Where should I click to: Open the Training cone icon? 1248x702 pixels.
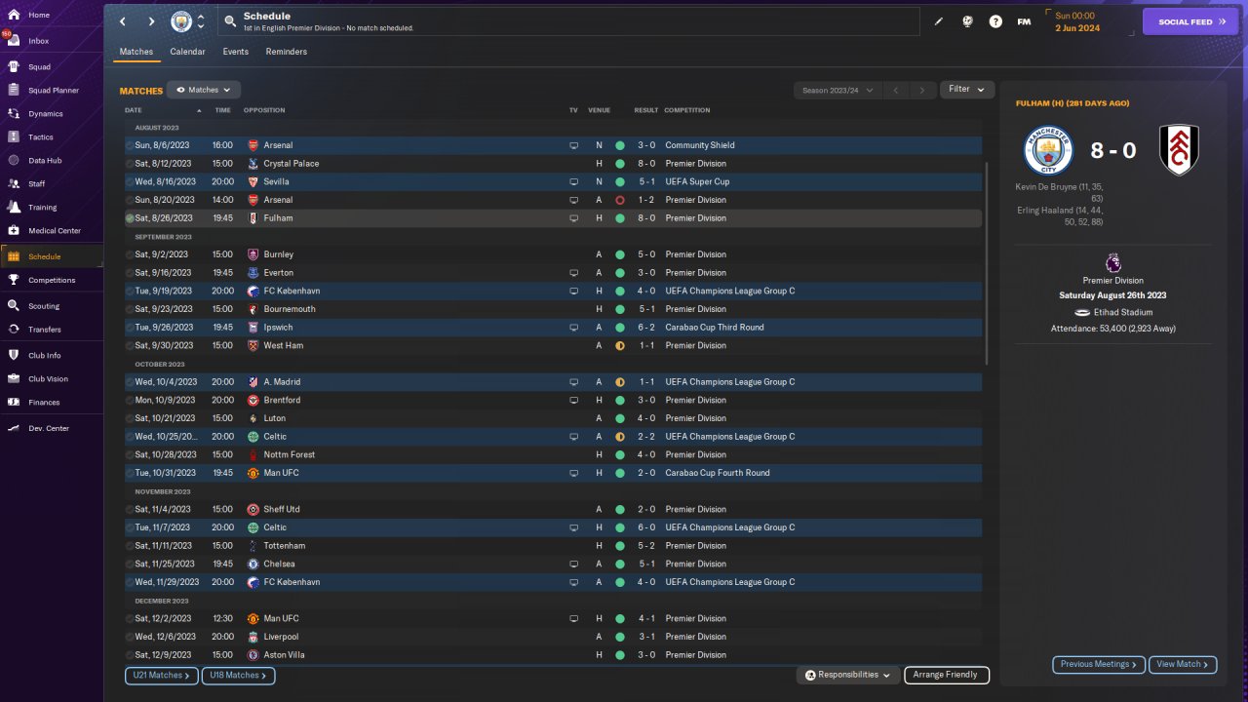tap(14, 208)
